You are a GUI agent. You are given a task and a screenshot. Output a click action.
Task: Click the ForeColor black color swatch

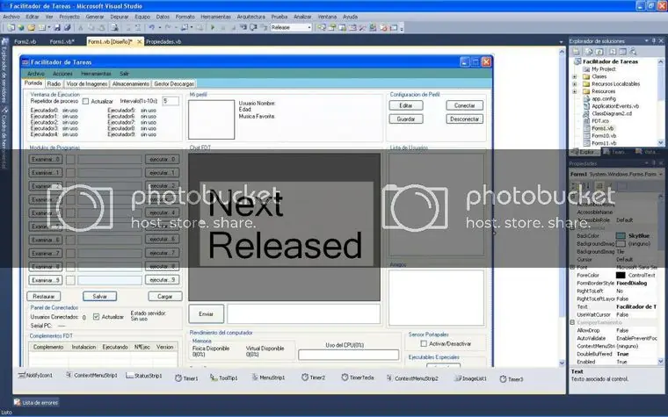click(x=621, y=276)
